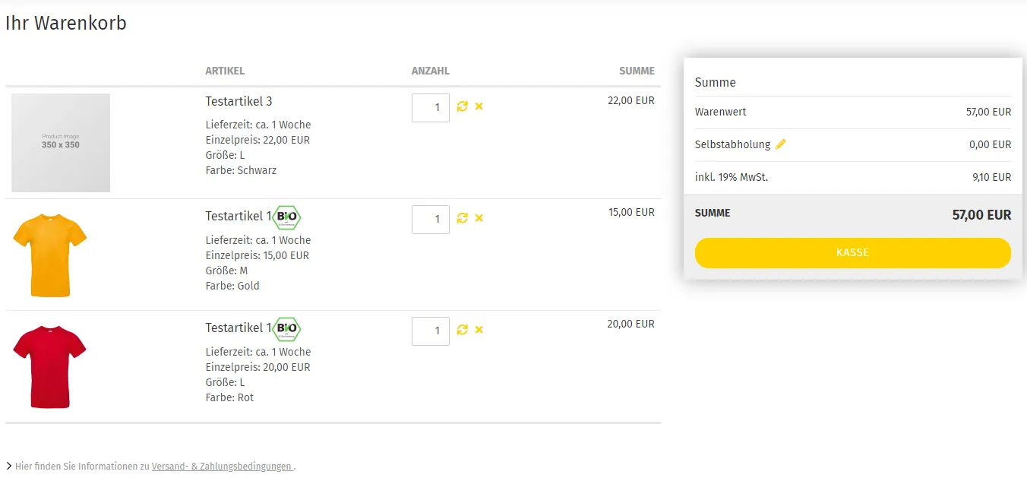Select the quantity field of the red shirt
1027x481 pixels.
[431, 331]
